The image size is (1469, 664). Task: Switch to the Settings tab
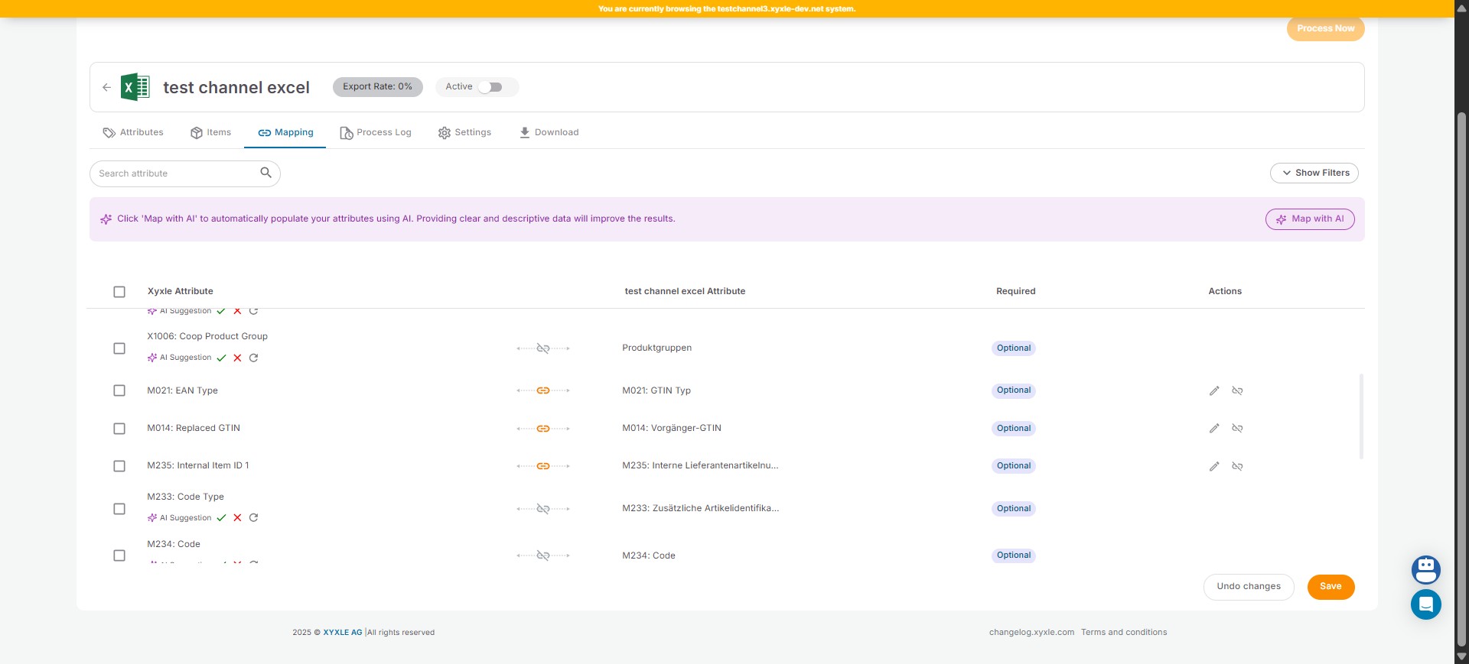(464, 133)
